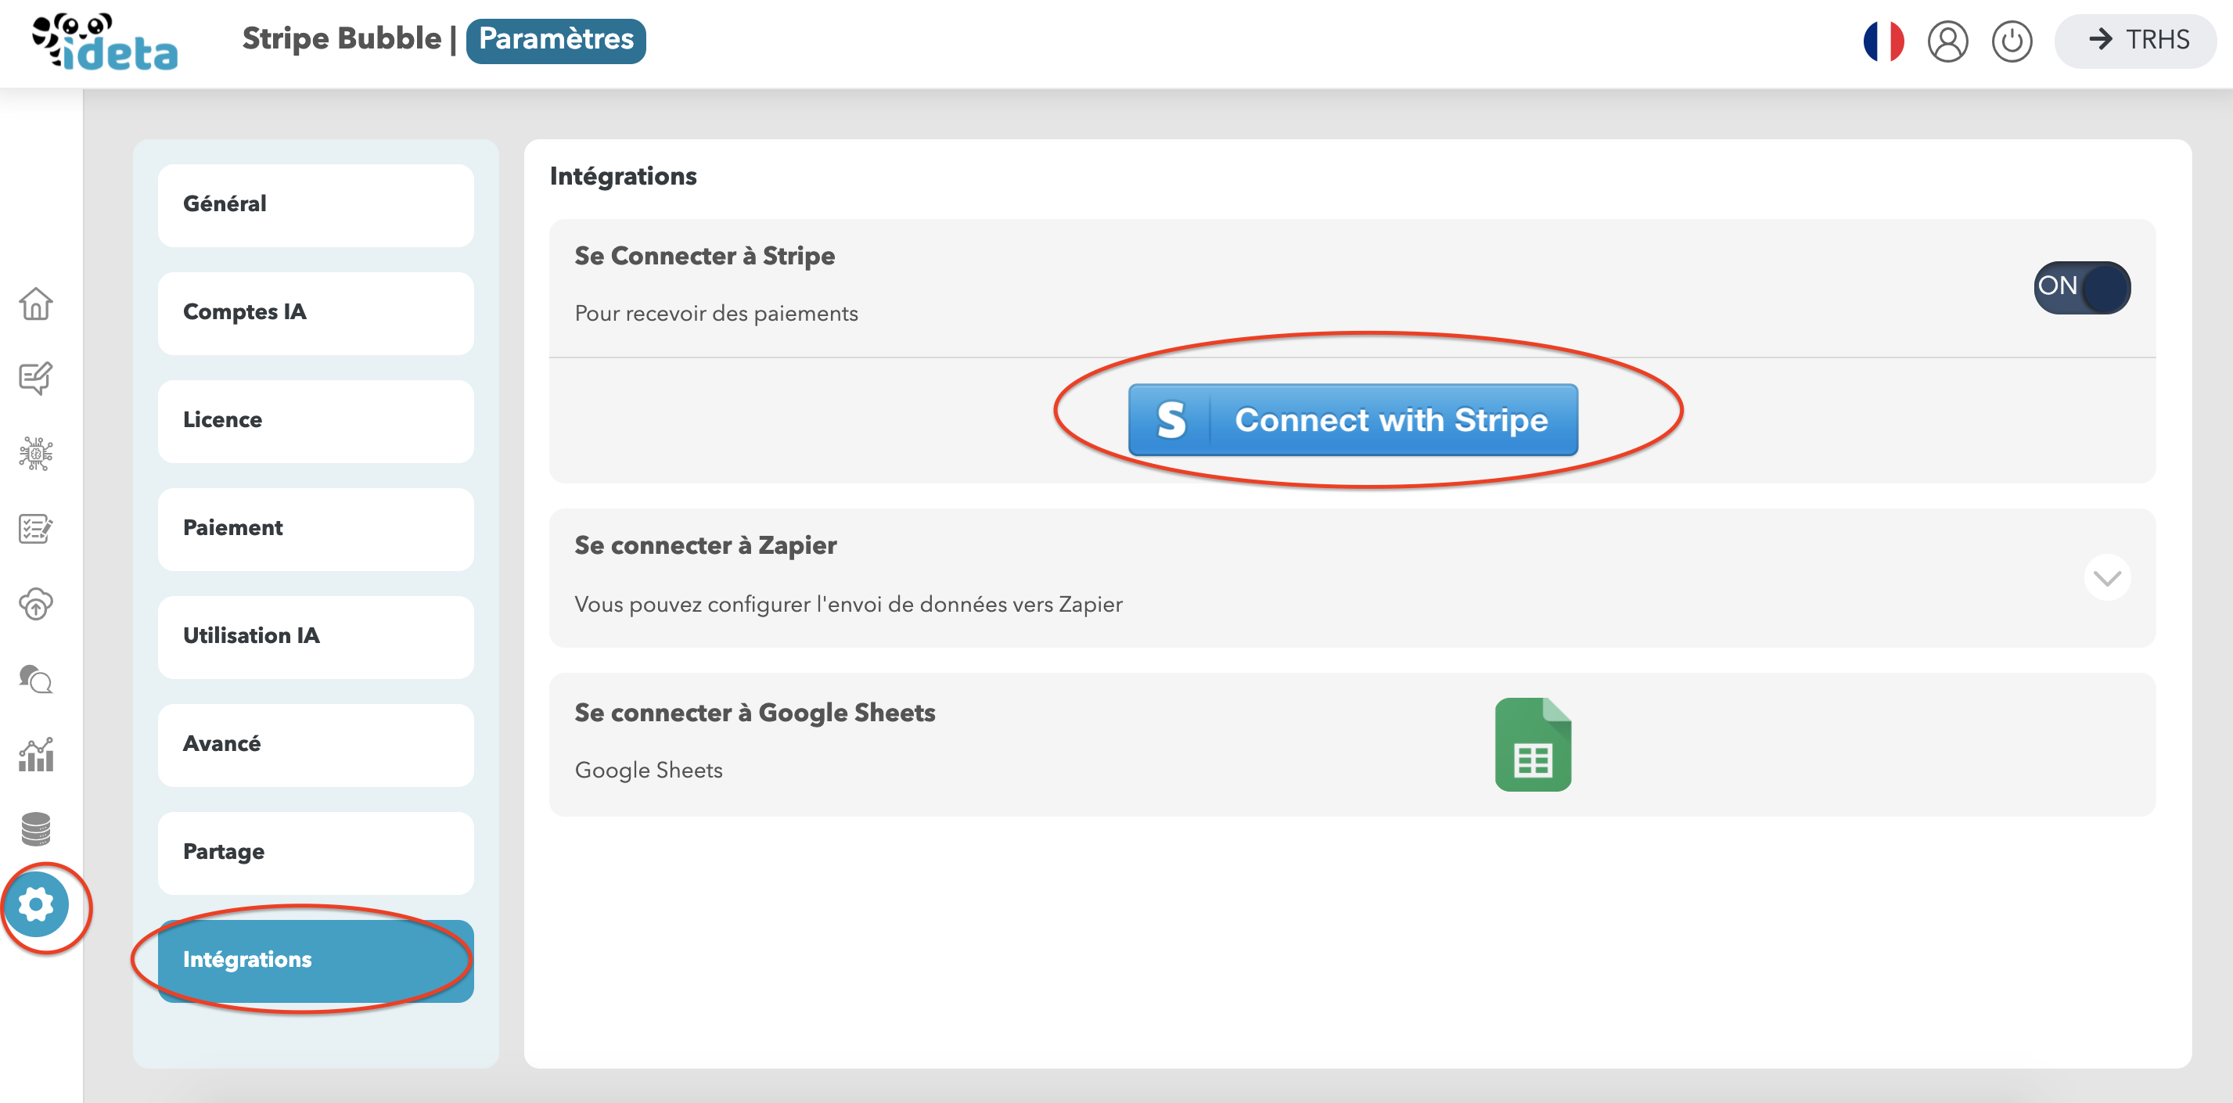Click the Se connecter à Google Sheets heading
Image resolution: width=2233 pixels, height=1103 pixels.
pyautogui.click(x=755, y=713)
